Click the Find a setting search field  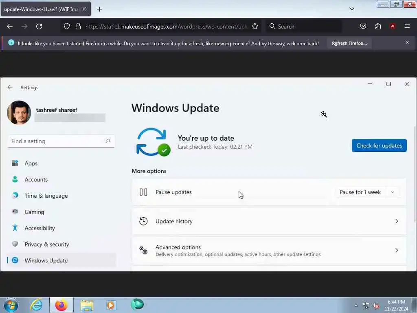click(x=61, y=141)
